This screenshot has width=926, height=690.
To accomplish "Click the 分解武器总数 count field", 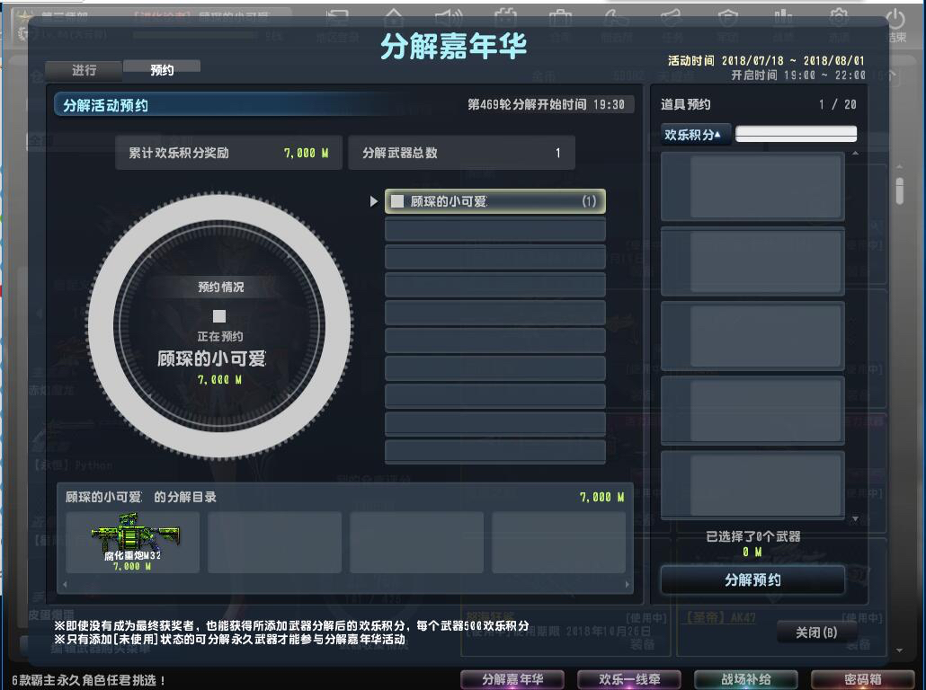I will pyautogui.click(x=461, y=153).
